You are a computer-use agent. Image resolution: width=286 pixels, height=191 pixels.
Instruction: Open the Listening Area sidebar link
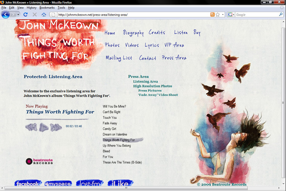pyautogui.click(x=145, y=81)
